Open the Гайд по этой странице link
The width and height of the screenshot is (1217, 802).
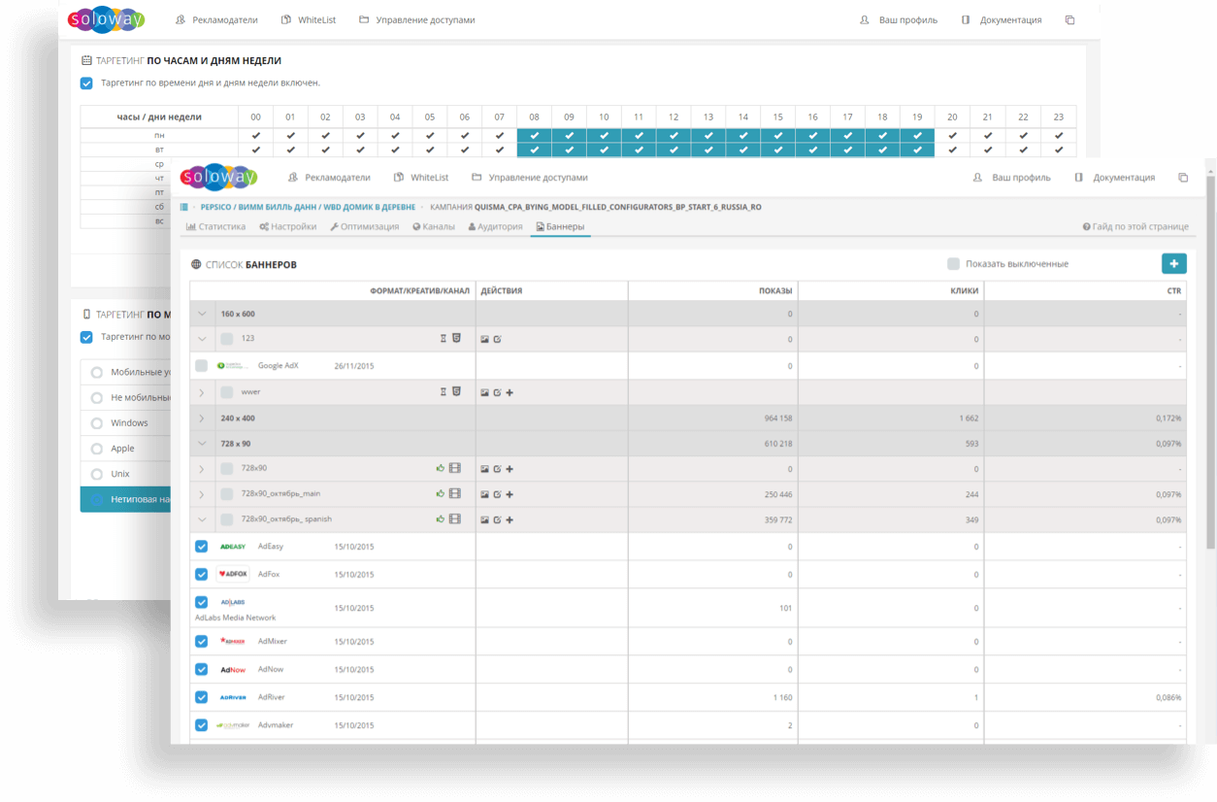click(x=1135, y=226)
